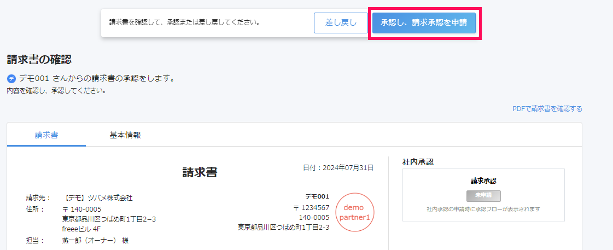The width and height of the screenshot is (613, 250).
Task: Click freeeビル 4F address line
Action: 81,229
